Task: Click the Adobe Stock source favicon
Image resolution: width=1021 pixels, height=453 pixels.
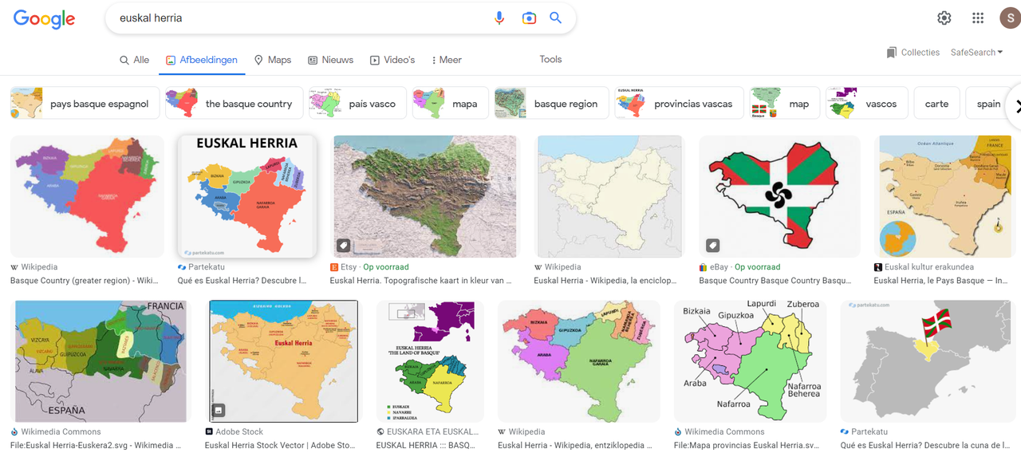Action: coord(209,431)
